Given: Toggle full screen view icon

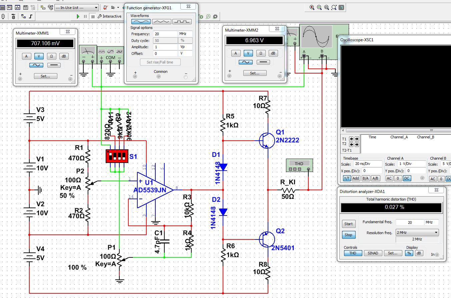Looking at the screenshot, I should [341, 7].
